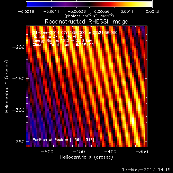The image size is (173, 173).
Task: Click the 'Detectors: 3F 6F 9F' line
Action: pos(57,37)
